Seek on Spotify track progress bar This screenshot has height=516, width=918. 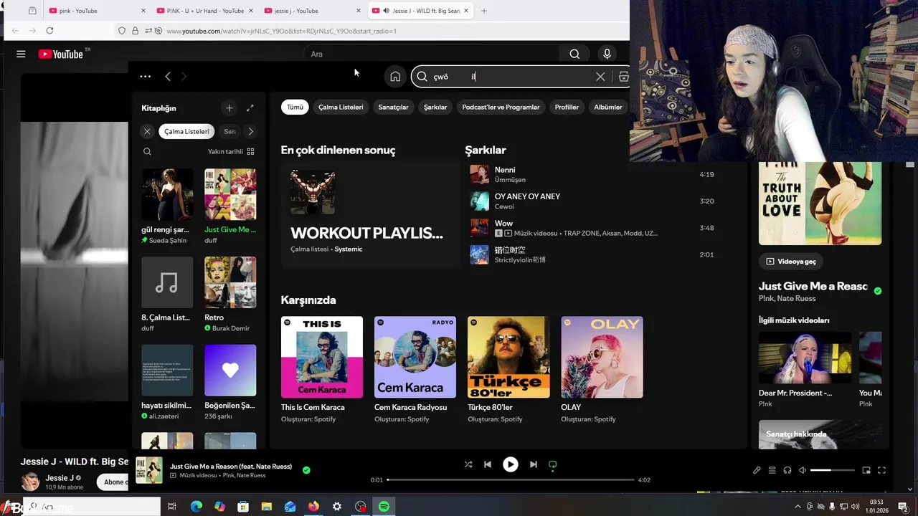point(511,479)
